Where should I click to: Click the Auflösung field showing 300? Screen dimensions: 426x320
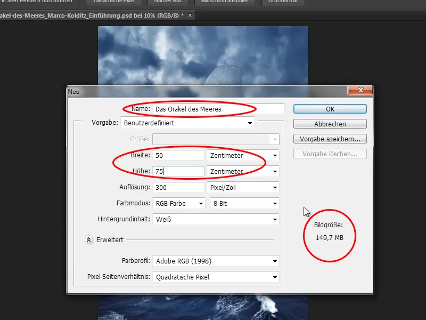coord(178,188)
